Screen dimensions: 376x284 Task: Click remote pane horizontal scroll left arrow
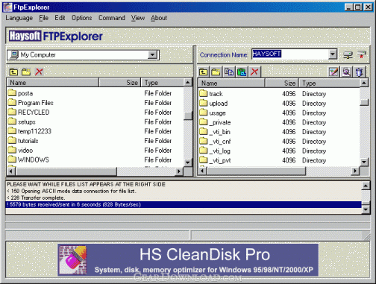point(203,171)
